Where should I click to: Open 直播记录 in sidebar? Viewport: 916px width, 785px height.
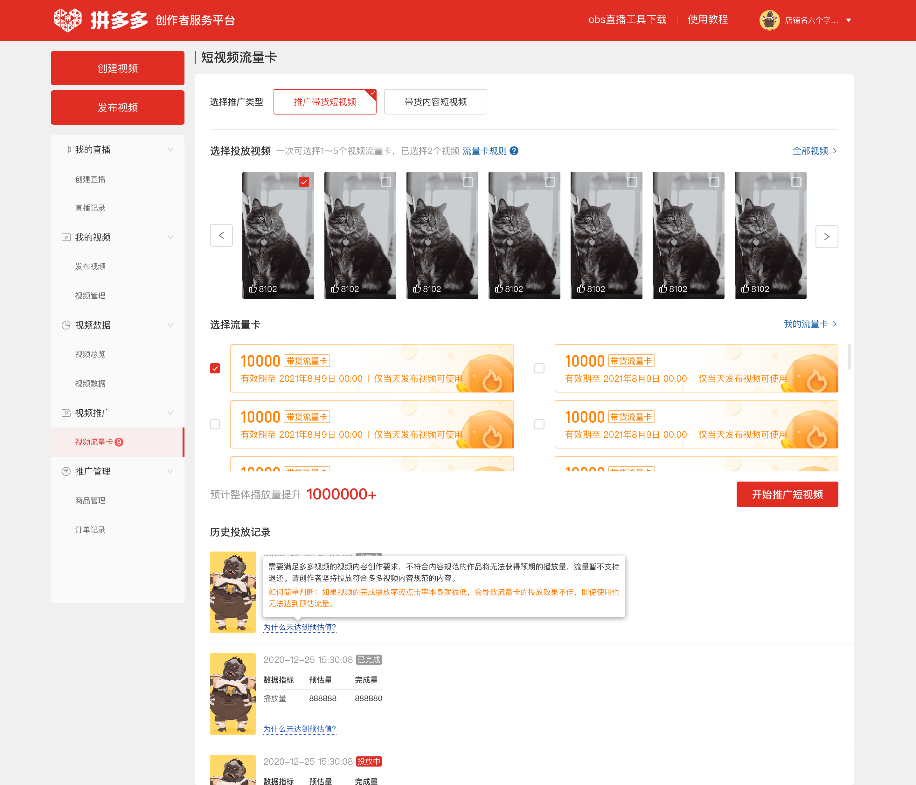click(x=90, y=208)
